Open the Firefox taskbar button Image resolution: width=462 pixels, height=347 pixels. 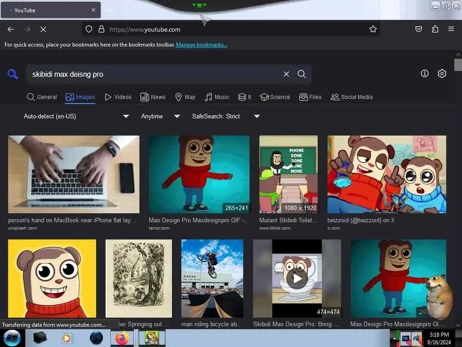[122, 338]
